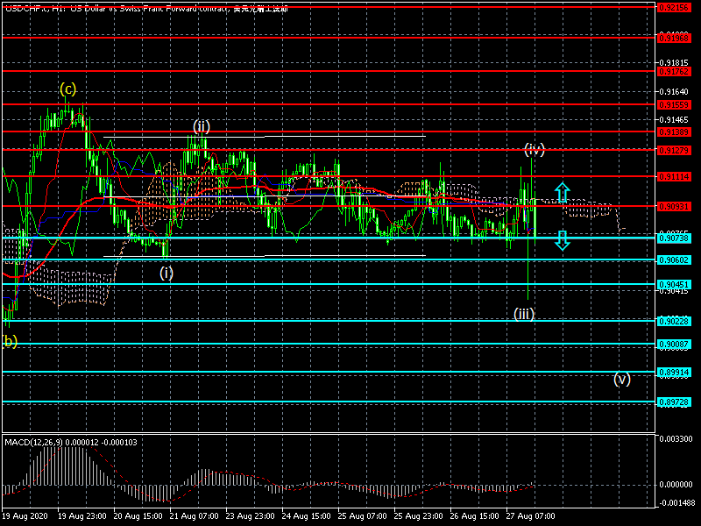Click the USDCHF H1 chart title text

145,7
